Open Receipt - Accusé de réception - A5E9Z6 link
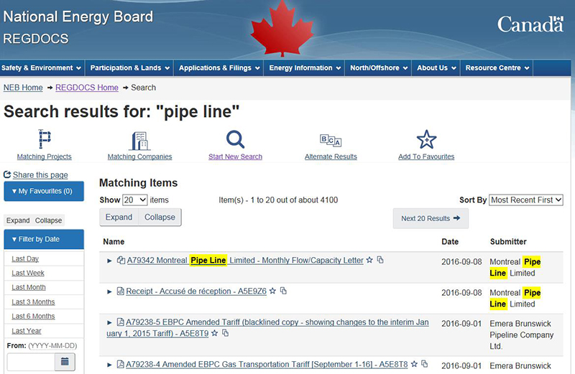Viewport: 575px width, 374px height. tap(196, 291)
